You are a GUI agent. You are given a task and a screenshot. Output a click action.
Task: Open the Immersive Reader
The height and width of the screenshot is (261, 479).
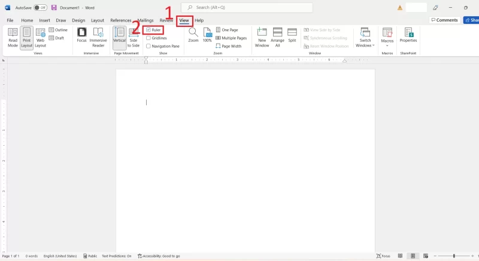(98, 38)
